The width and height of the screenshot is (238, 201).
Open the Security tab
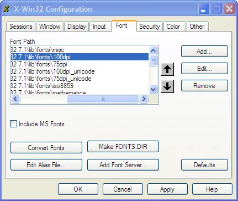[149, 27]
